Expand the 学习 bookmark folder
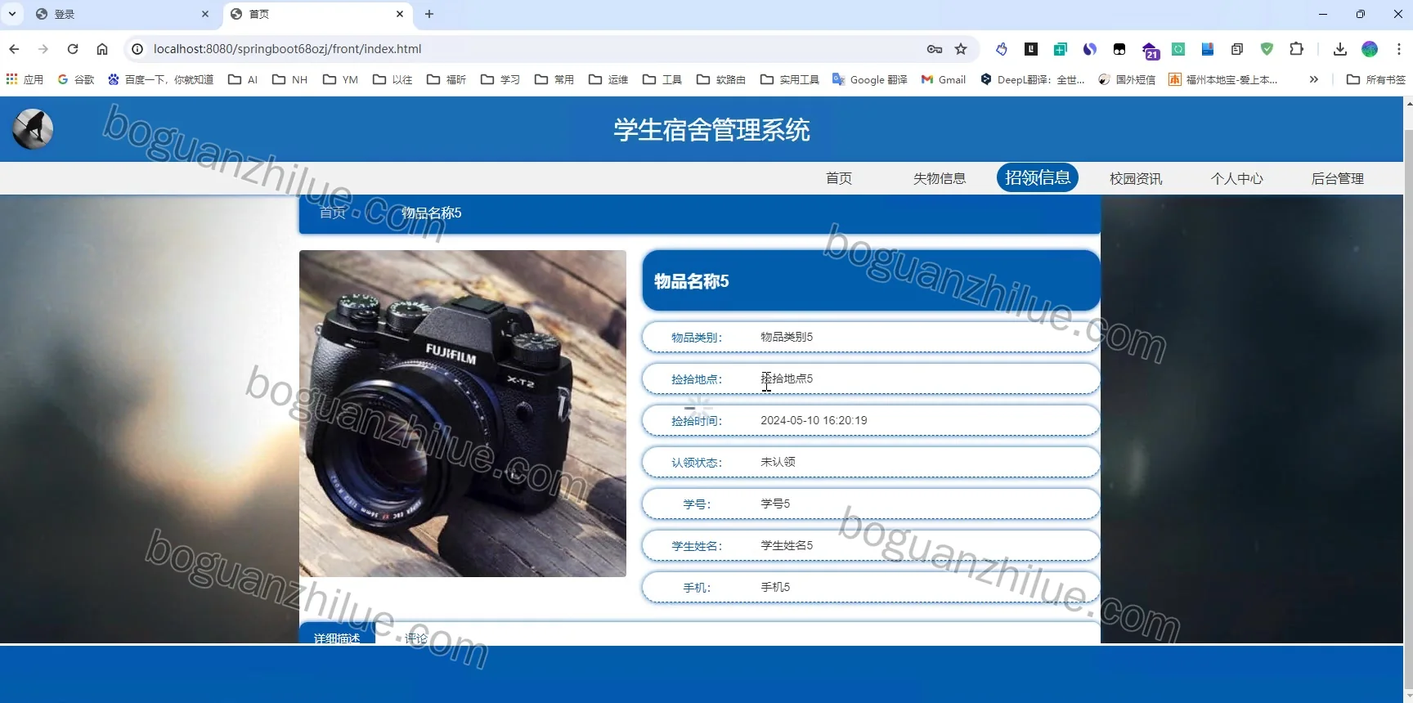Viewport: 1413px width, 703px height. pos(500,79)
